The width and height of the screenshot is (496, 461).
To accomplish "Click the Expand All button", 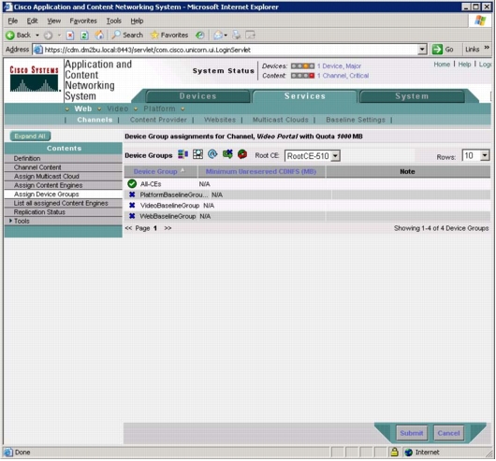I will point(30,137).
